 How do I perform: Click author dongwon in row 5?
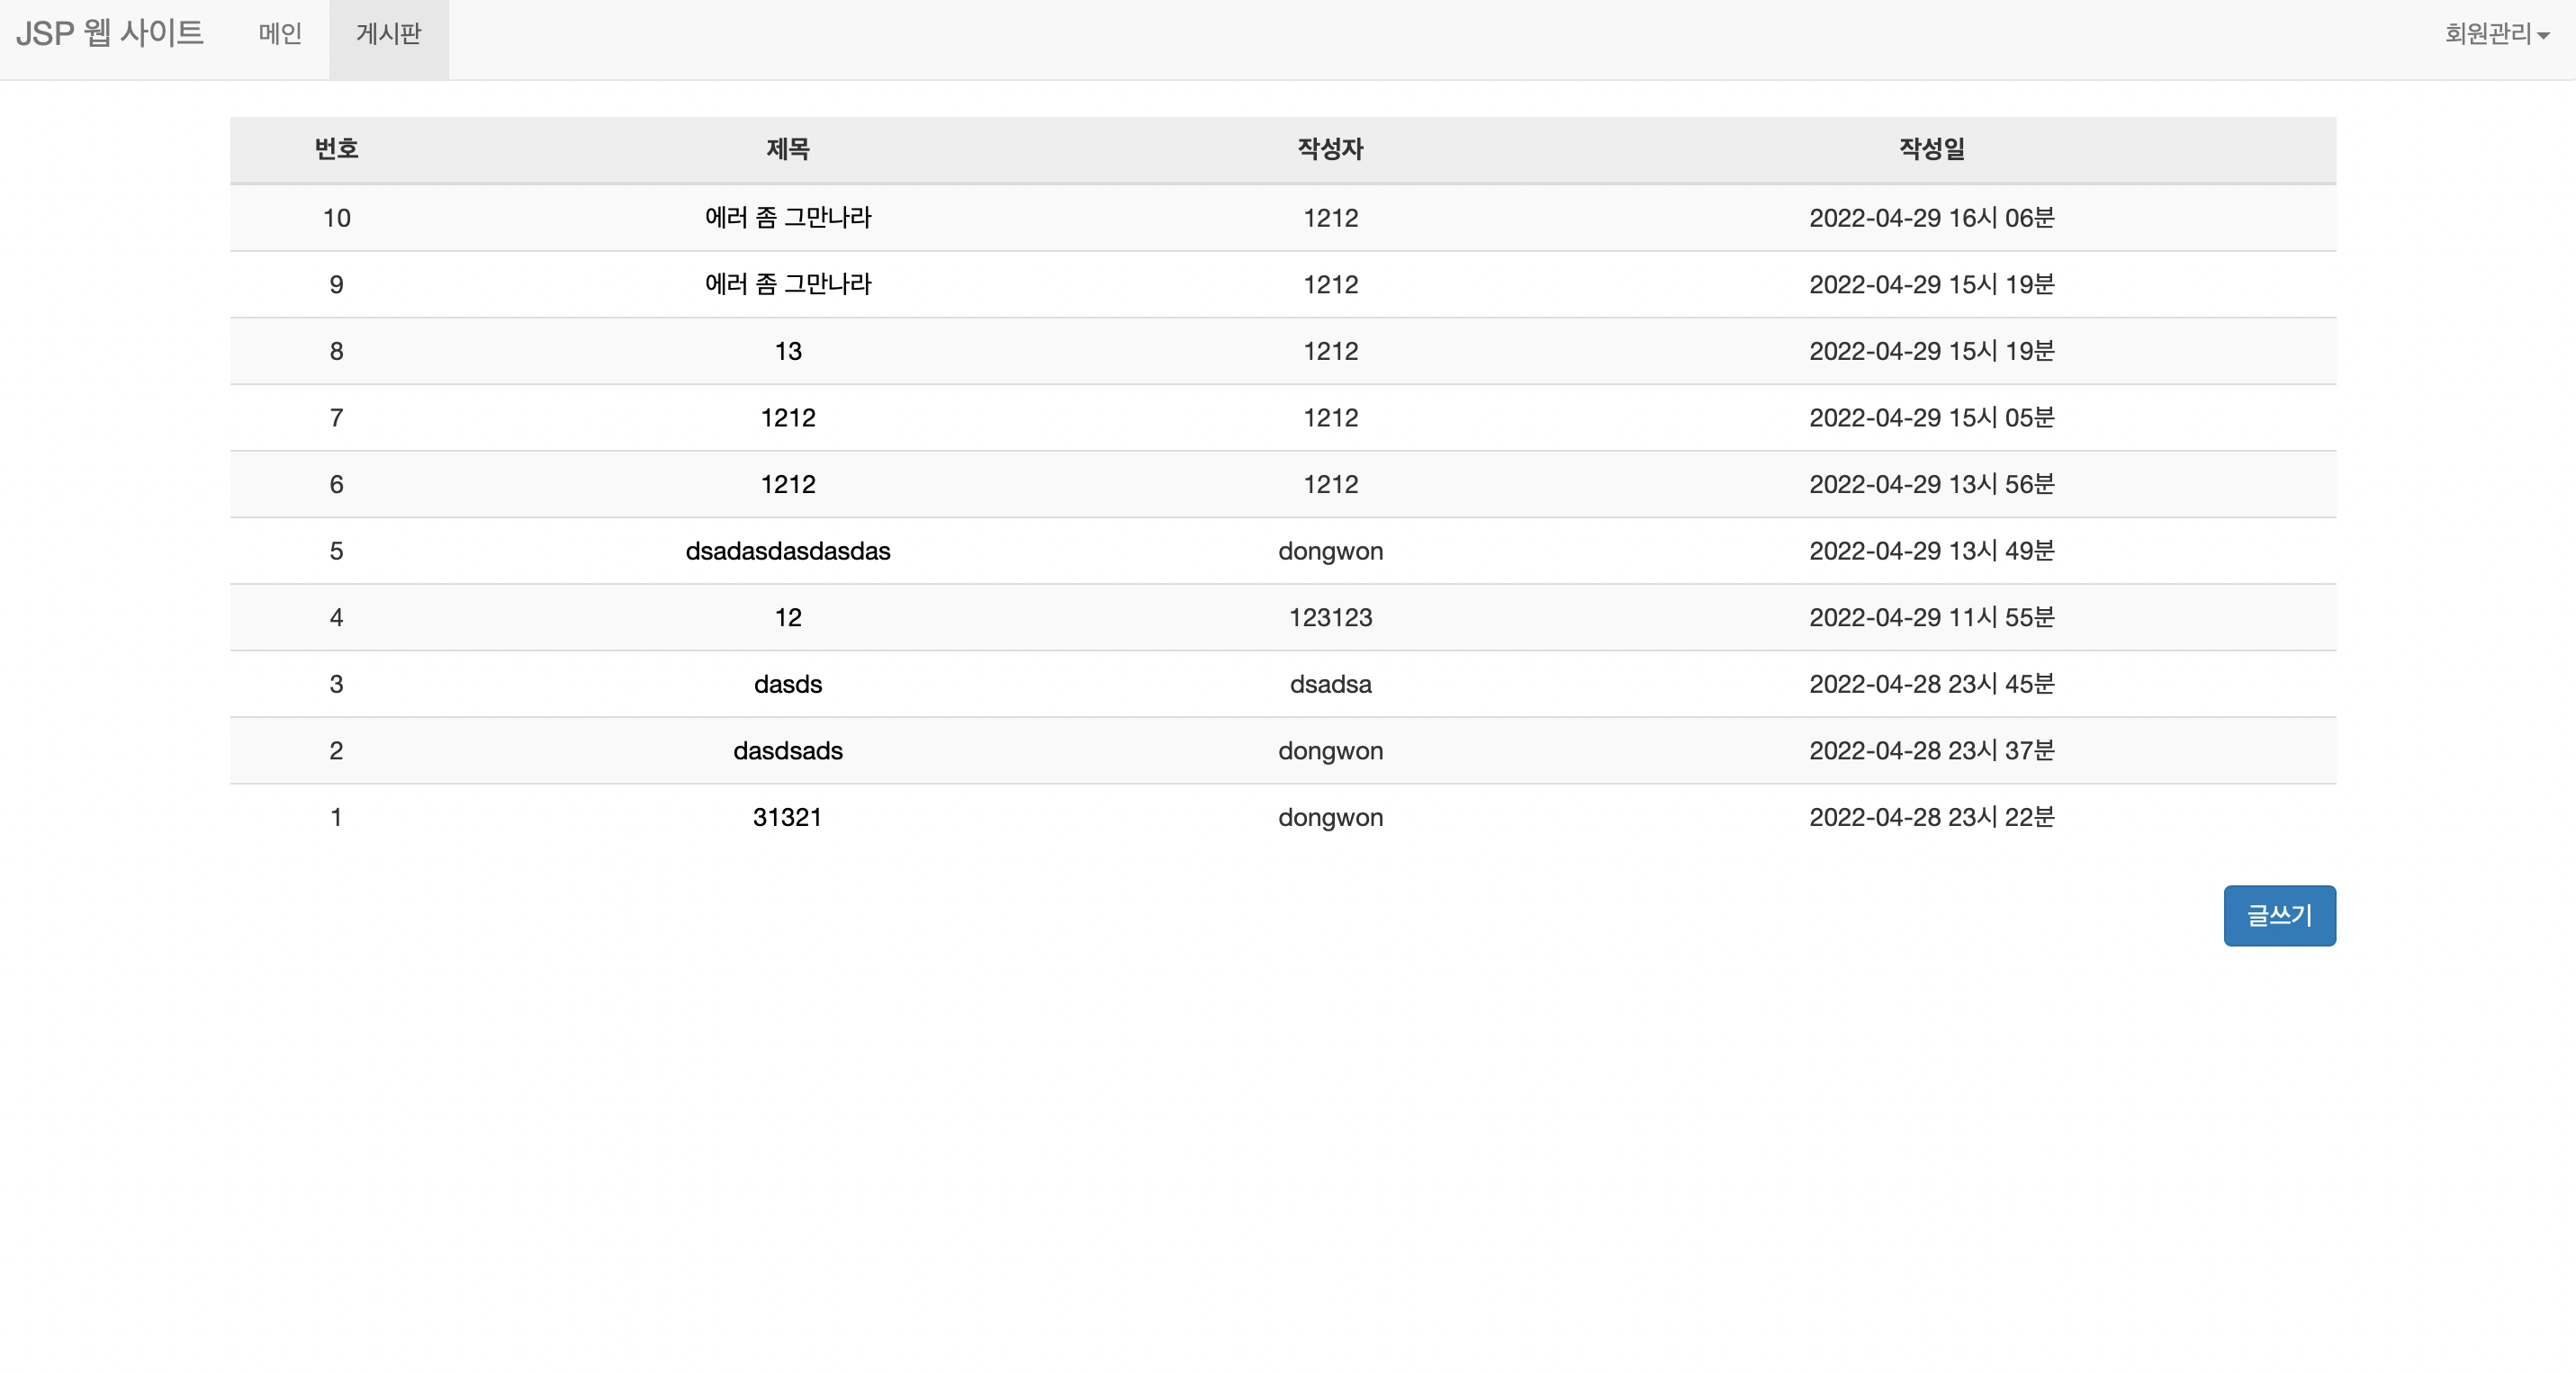pos(1330,552)
